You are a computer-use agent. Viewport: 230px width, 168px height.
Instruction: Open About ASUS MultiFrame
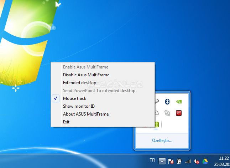[86, 114]
